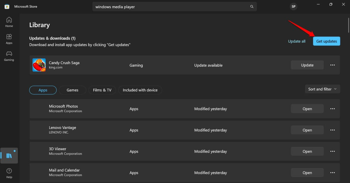
Task: Update Candy Crush Saga
Action: coord(307,65)
